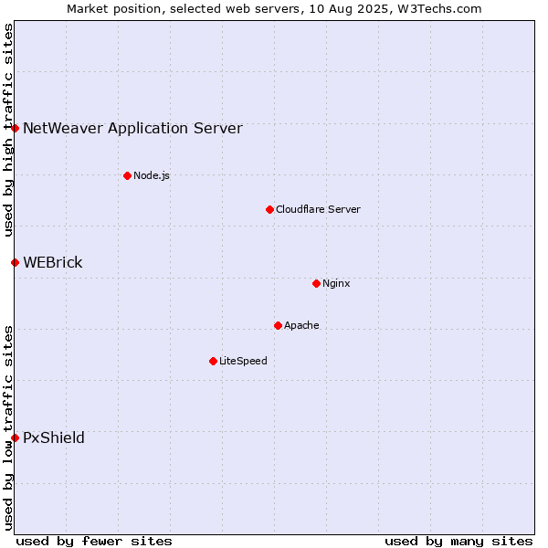This screenshot has width=548, height=548.
Task: Click the 'Cloudflare Server' label text
Action: click(318, 209)
